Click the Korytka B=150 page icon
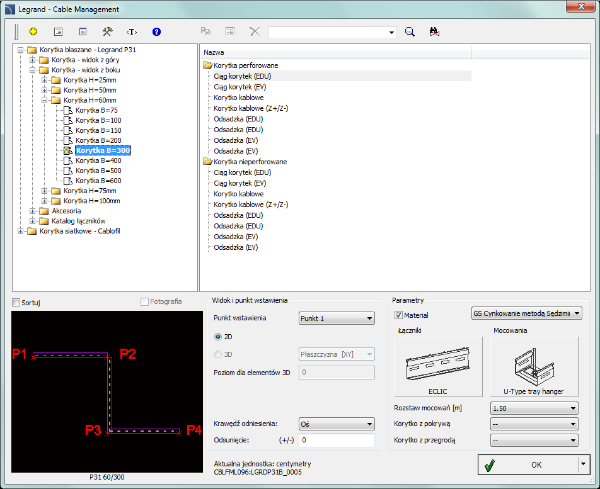Image resolution: width=600 pixels, height=489 pixels. (68, 130)
